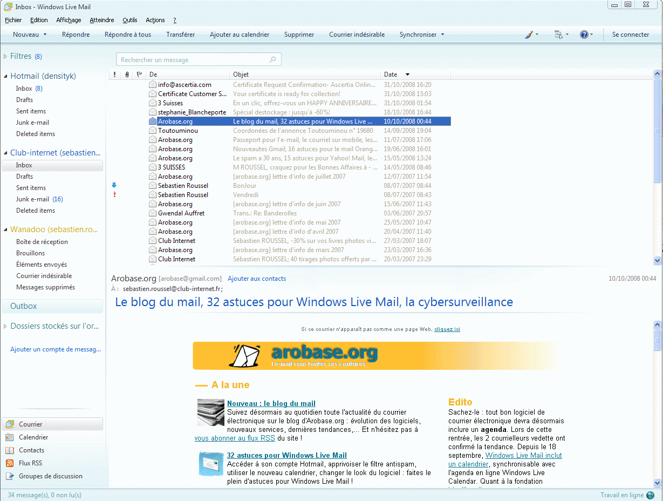Click Se connecter

click(631, 35)
